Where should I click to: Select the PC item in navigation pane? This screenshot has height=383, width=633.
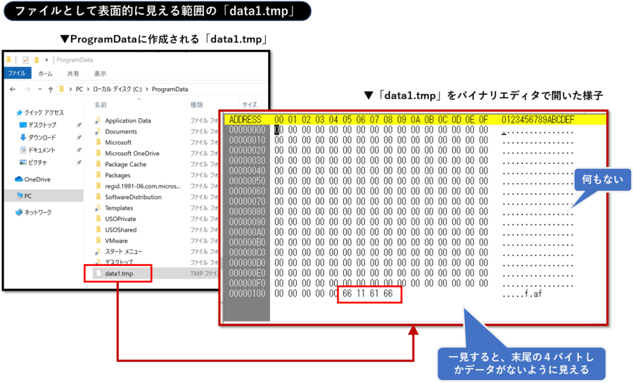click(x=28, y=196)
